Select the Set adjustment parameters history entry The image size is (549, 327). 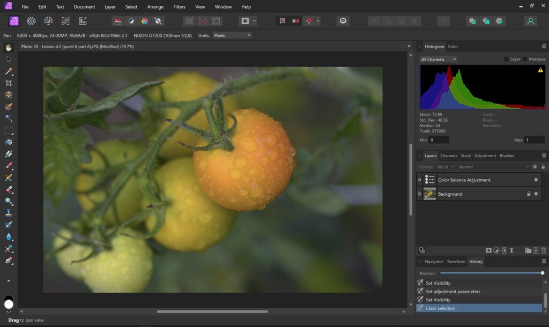point(453,292)
